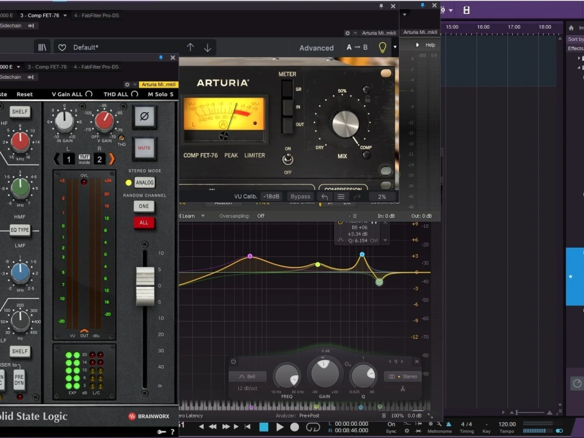Open the Effects browser tab
The image size is (584, 438).
pos(575,48)
